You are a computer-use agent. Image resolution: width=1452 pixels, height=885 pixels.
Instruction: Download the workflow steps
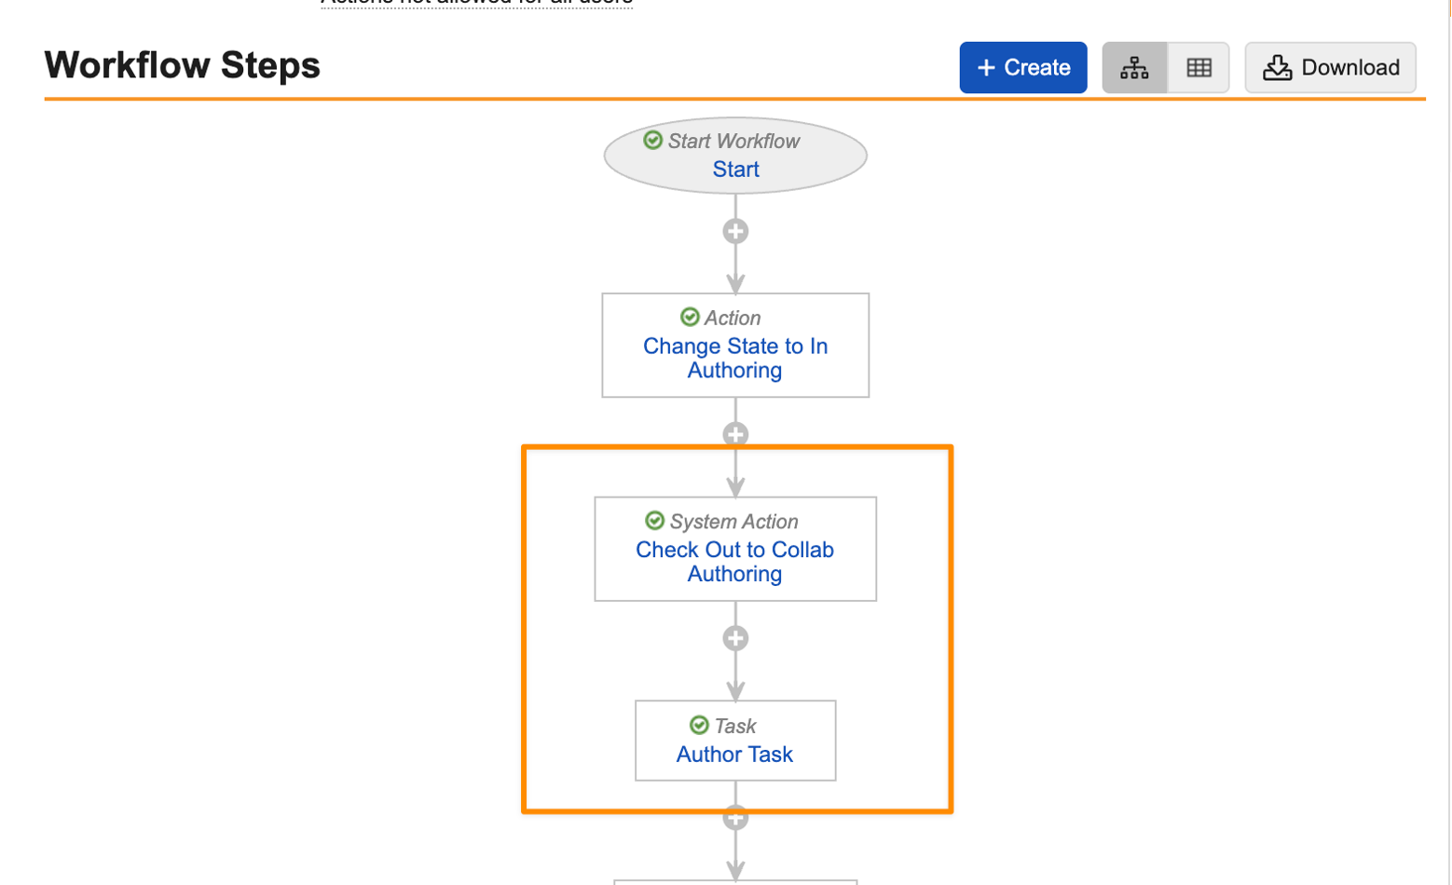point(1330,68)
